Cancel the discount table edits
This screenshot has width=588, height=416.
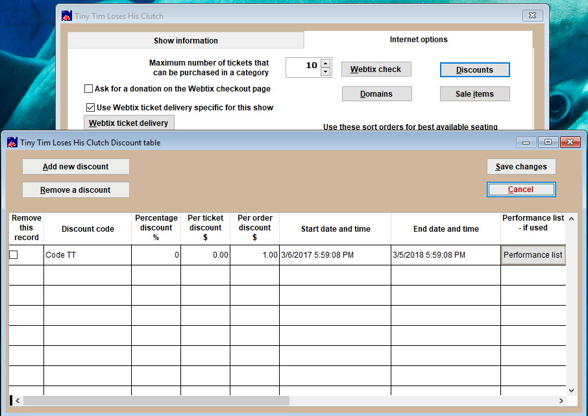pos(521,190)
